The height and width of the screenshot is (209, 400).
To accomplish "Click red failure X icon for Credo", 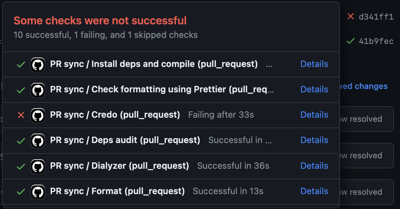I will click(x=21, y=115).
